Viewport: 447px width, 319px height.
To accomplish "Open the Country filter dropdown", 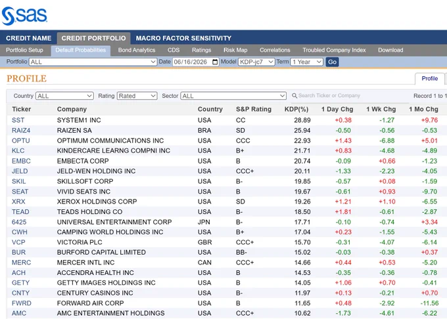I will [x=64, y=96].
